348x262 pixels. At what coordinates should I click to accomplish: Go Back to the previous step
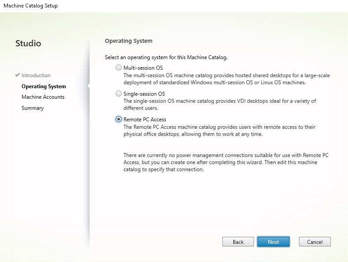point(238,242)
